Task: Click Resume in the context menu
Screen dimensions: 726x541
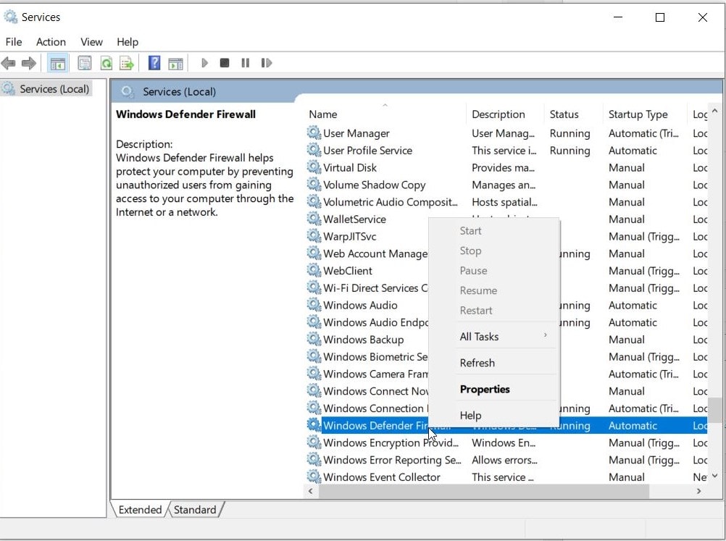Action: click(x=478, y=290)
